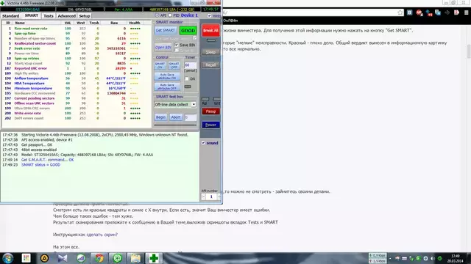
Task: Open the AIMP player taskbar icon
Action: pos(44,258)
